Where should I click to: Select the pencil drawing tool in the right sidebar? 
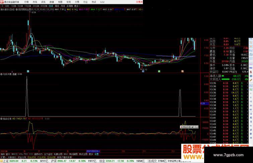pos(251,80)
